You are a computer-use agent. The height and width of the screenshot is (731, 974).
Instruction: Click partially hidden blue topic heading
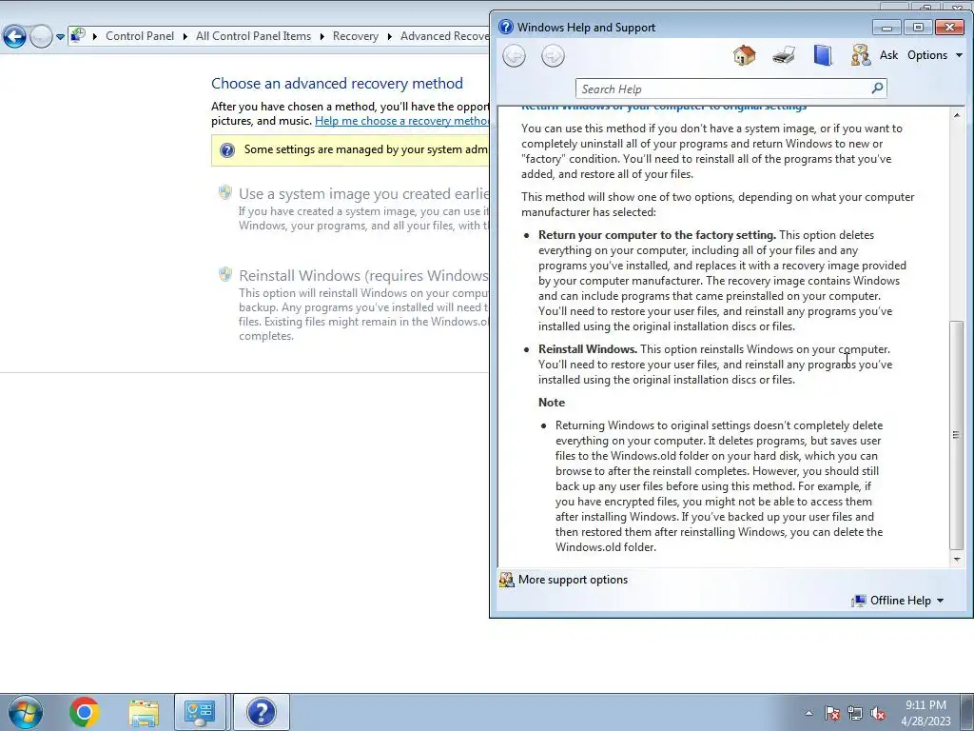click(x=664, y=109)
